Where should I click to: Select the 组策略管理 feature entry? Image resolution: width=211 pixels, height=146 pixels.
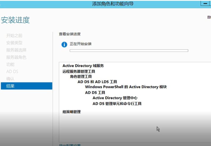(71, 112)
